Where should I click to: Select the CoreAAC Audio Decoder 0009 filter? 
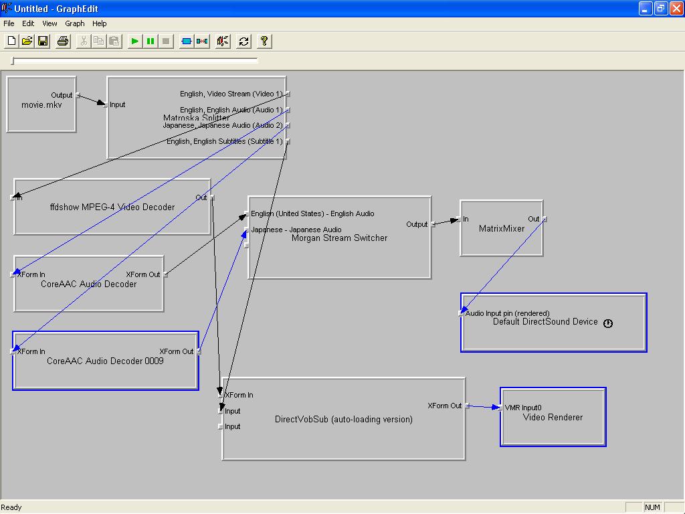(106, 361)
